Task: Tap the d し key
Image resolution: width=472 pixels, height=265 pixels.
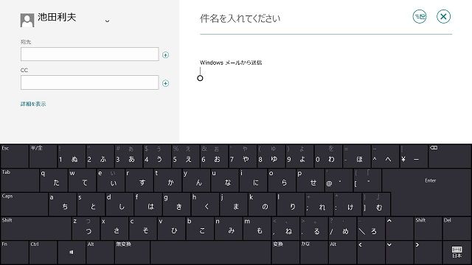Action: point(119,204)
